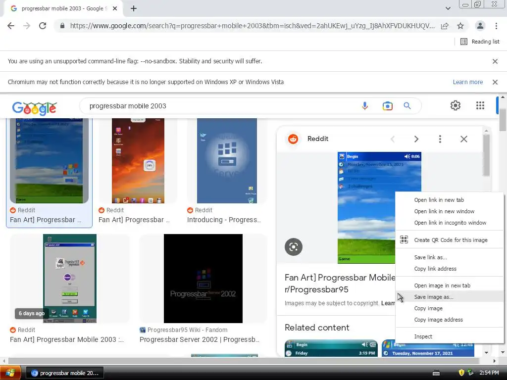Open the selected blue sky Reddit thumbnail
This screenshot has width=507, height=380.
(49, 161)
